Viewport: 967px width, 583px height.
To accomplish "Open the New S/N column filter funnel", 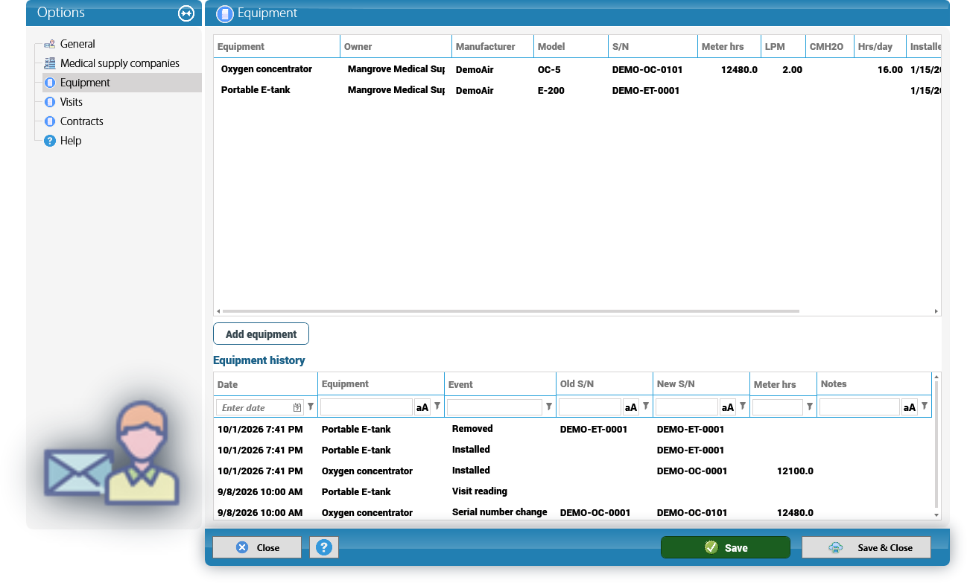I will [743, 407].
